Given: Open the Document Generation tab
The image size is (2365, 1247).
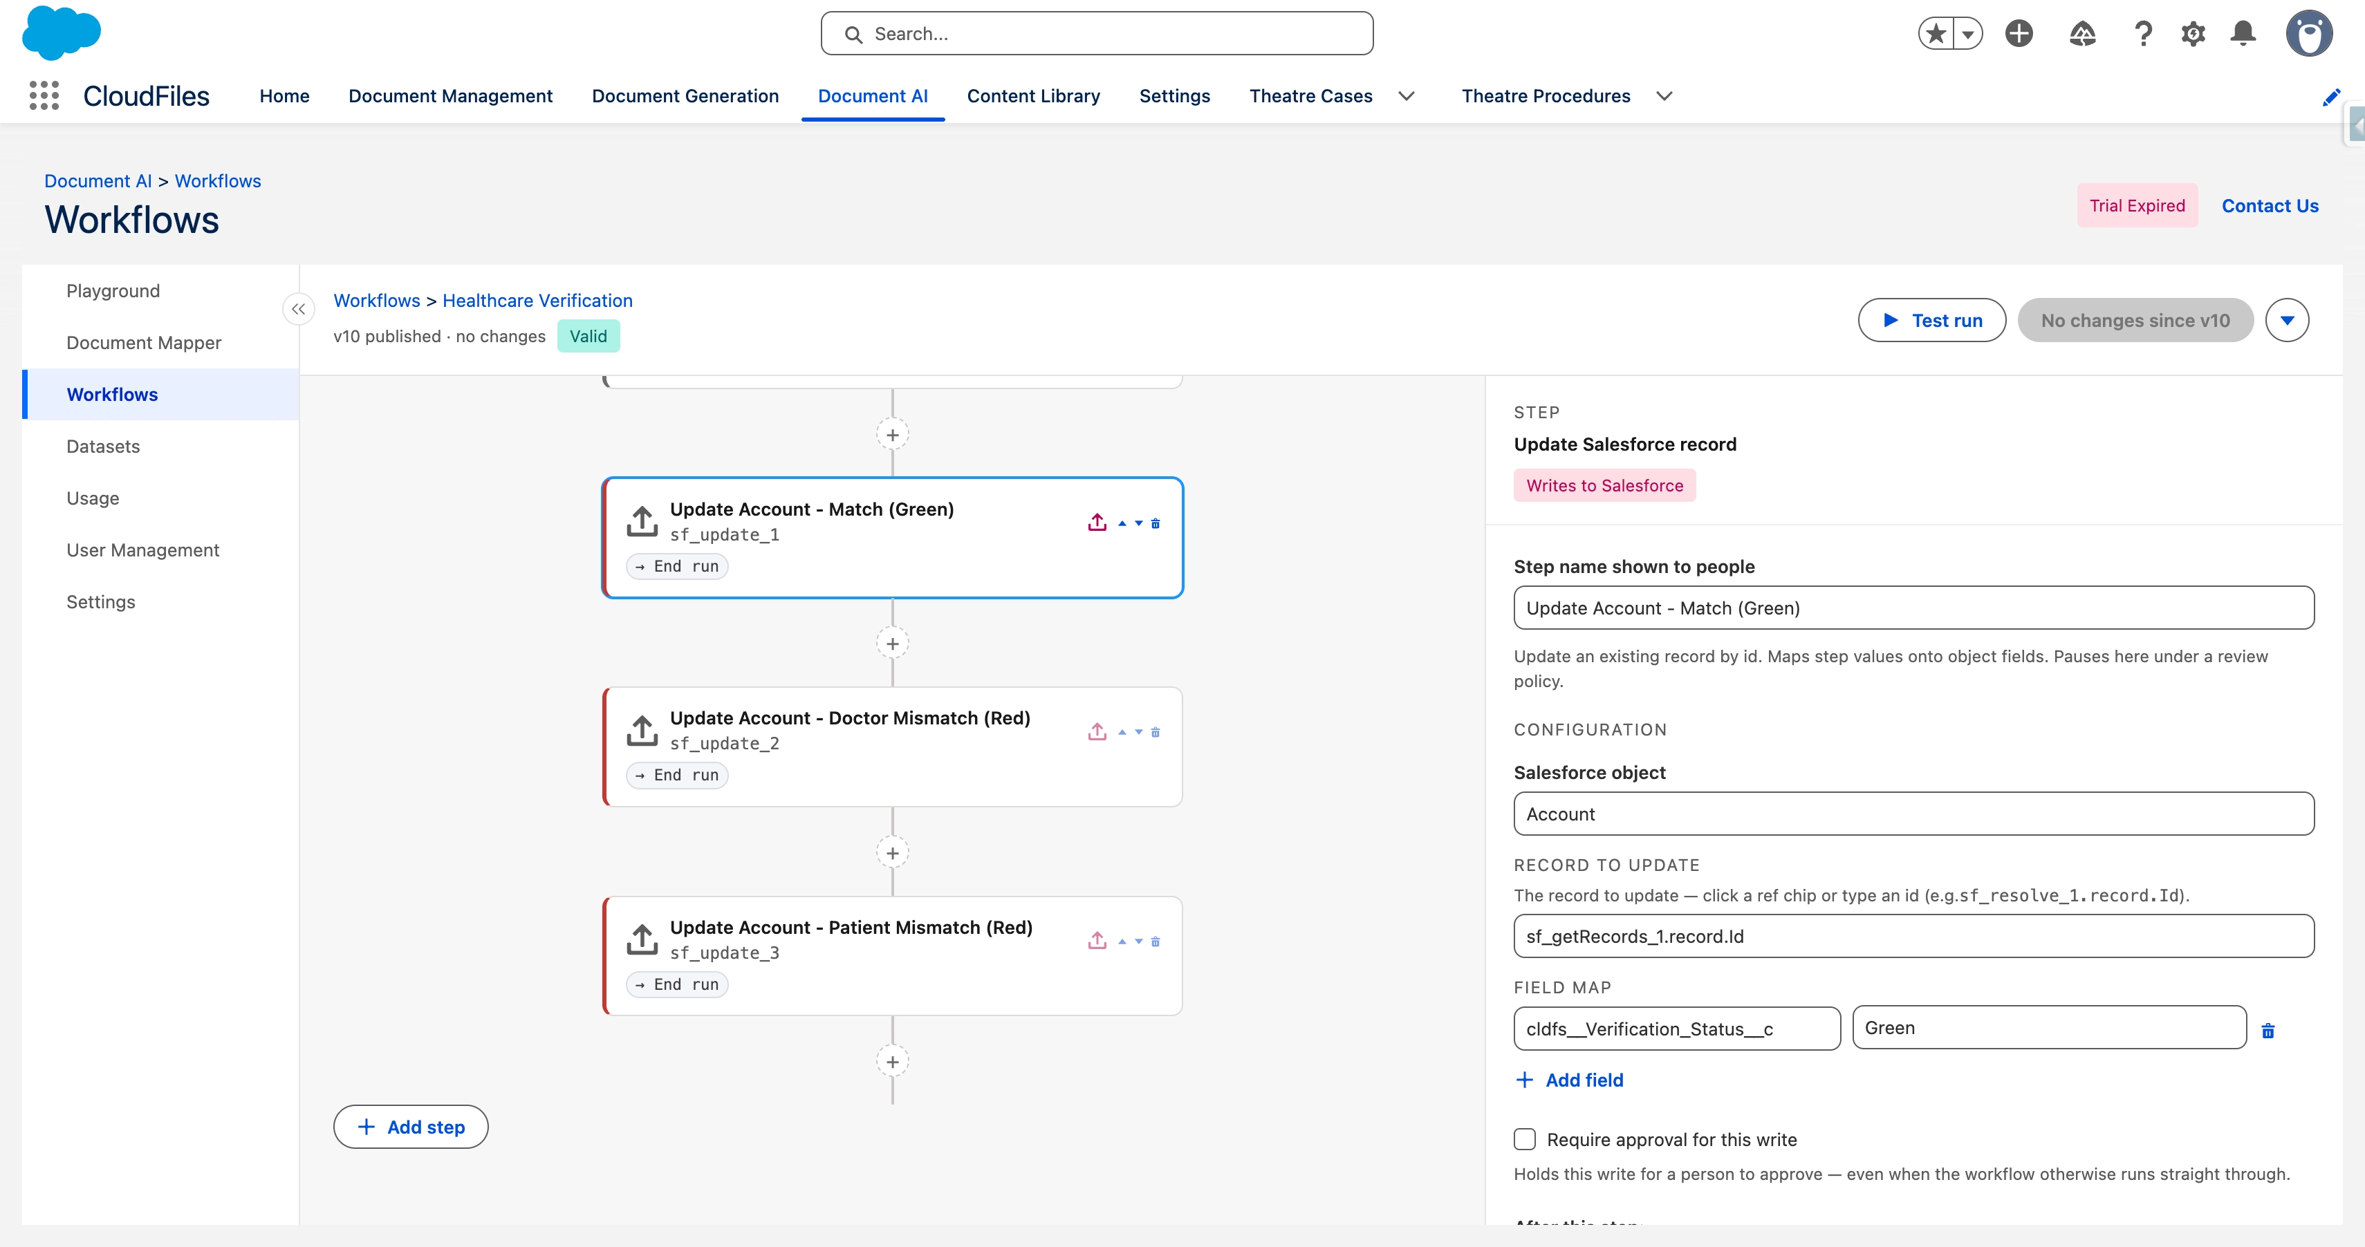Looking at the screenshot, I should 685,96.
